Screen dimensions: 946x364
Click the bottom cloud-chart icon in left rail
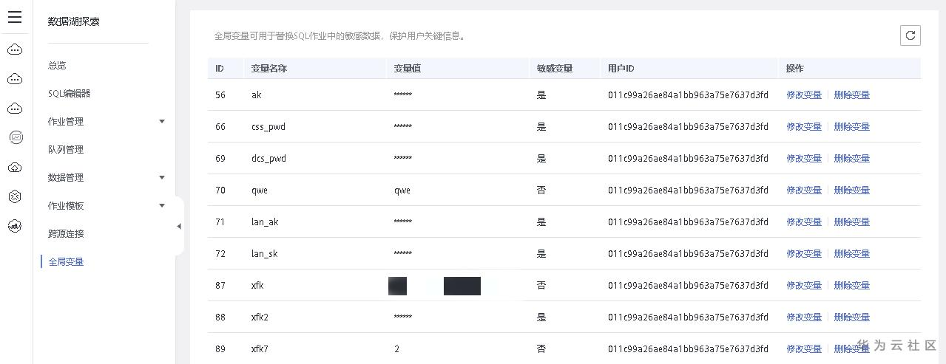(15, 226)
